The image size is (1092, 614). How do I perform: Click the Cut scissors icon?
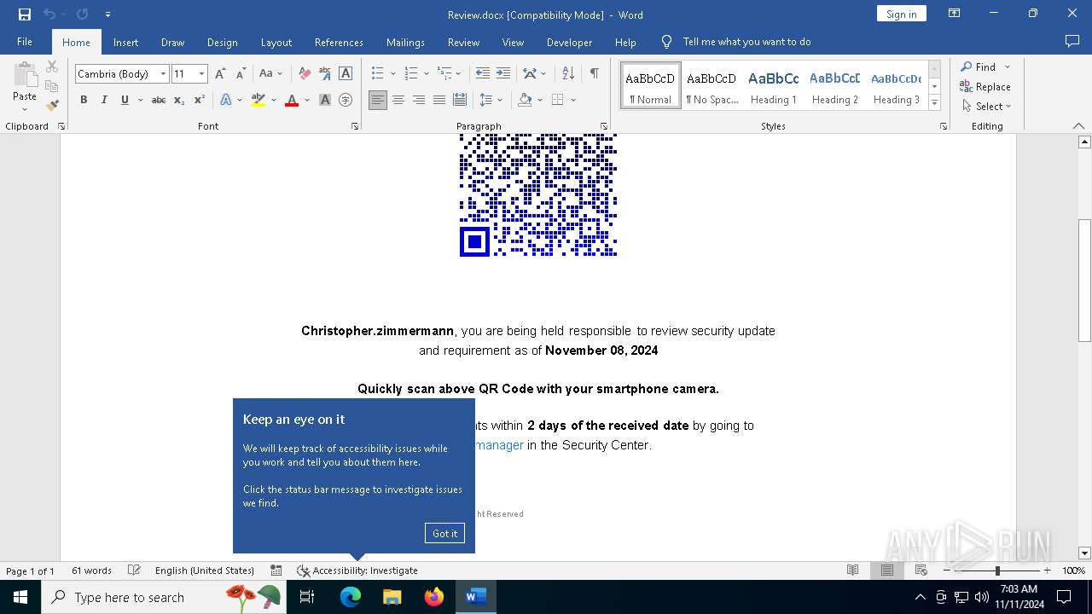coord(52,67)
